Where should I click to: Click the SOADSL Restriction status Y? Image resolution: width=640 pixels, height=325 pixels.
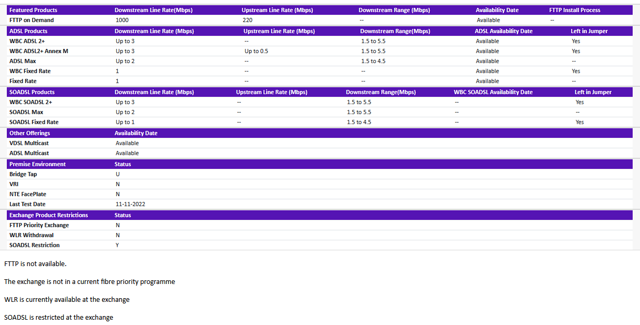pyautogui.click(x=117, y=245)
